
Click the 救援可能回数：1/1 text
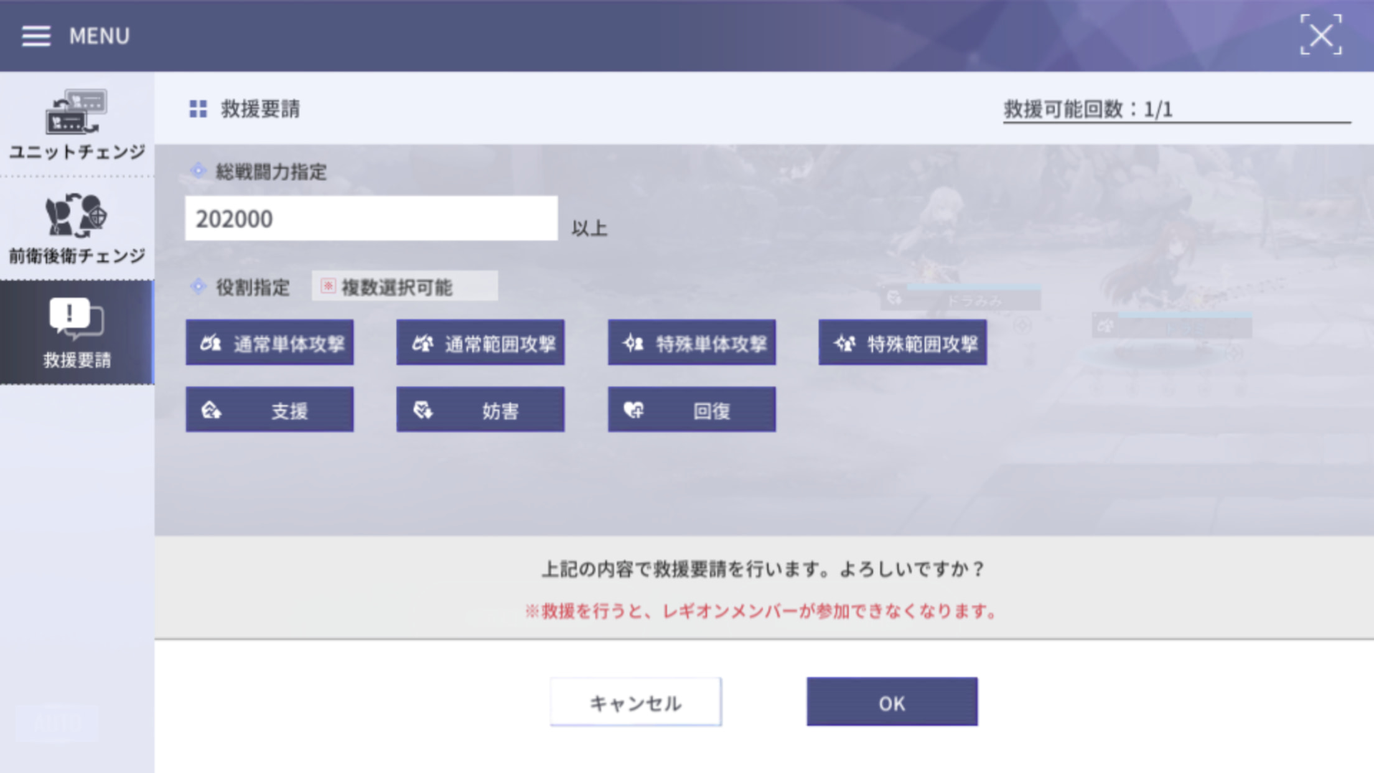click(x=1088, y=110)
